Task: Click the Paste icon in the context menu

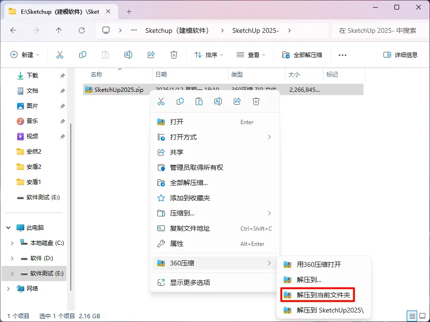Action: [x=199, y=102]
